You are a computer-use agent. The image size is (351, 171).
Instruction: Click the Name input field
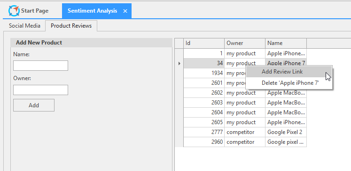40,66
